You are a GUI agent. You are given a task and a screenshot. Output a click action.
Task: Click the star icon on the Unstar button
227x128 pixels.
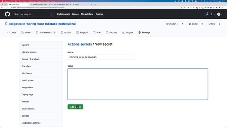[x=190, y=24]
